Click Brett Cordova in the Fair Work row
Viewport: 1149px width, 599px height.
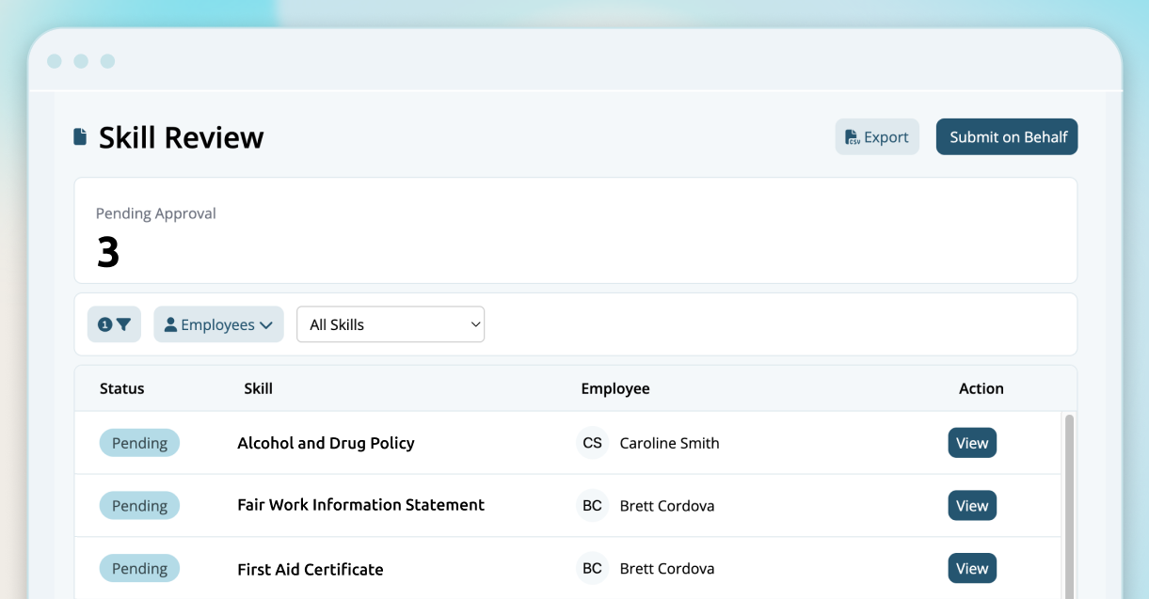click(x=667, y=506)
